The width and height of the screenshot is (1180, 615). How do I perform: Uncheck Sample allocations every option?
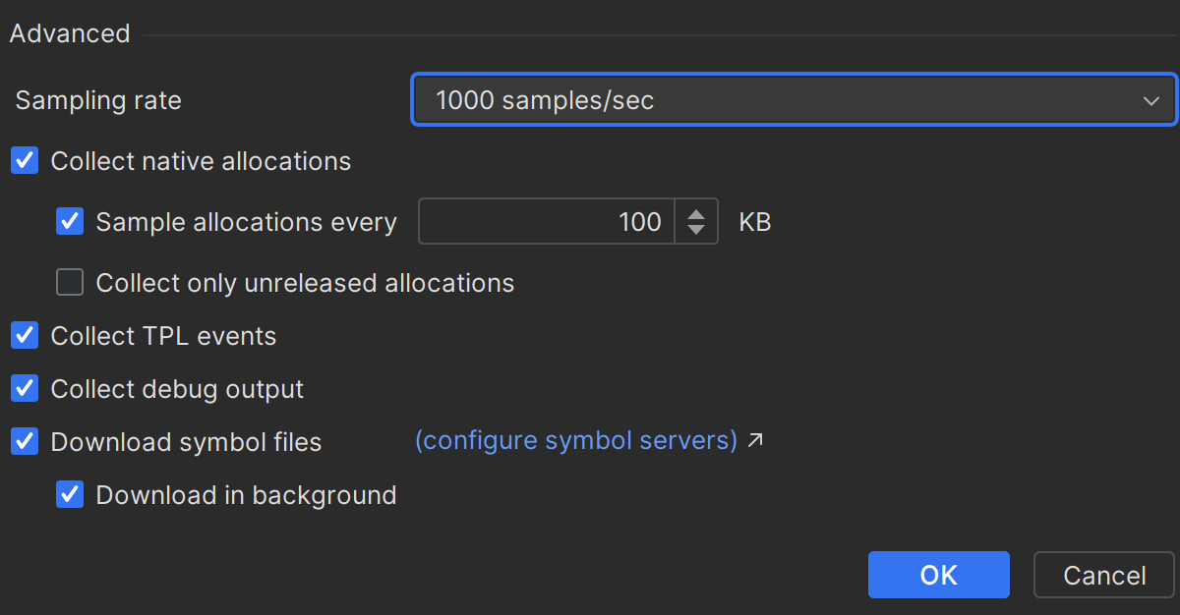point(70,222)
